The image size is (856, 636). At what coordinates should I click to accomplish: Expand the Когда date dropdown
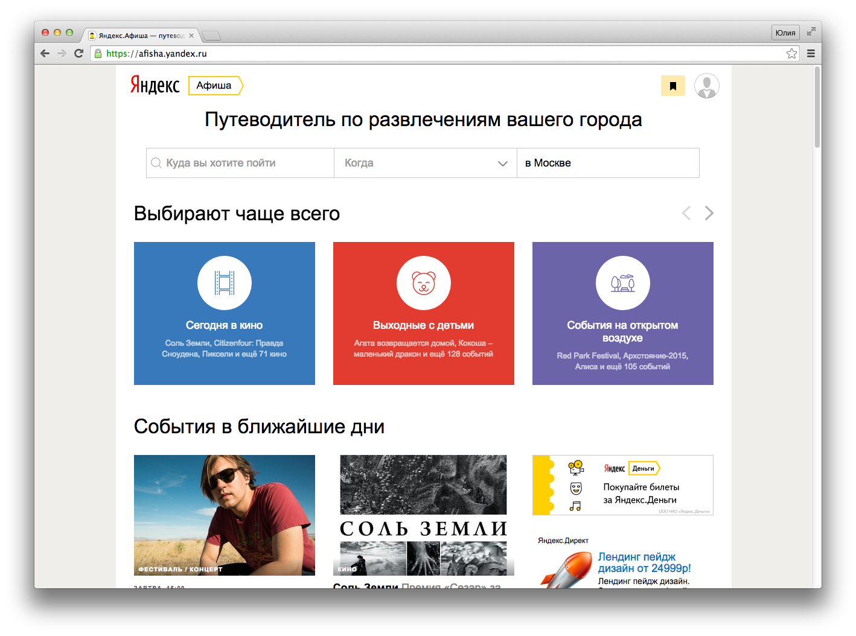coord(426,163)
